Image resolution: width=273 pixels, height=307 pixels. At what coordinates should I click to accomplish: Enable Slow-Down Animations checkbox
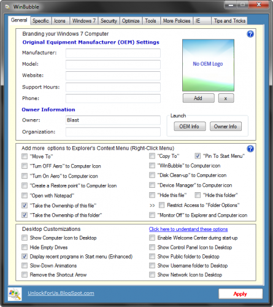pyautogui.click(x=25, y=265)
